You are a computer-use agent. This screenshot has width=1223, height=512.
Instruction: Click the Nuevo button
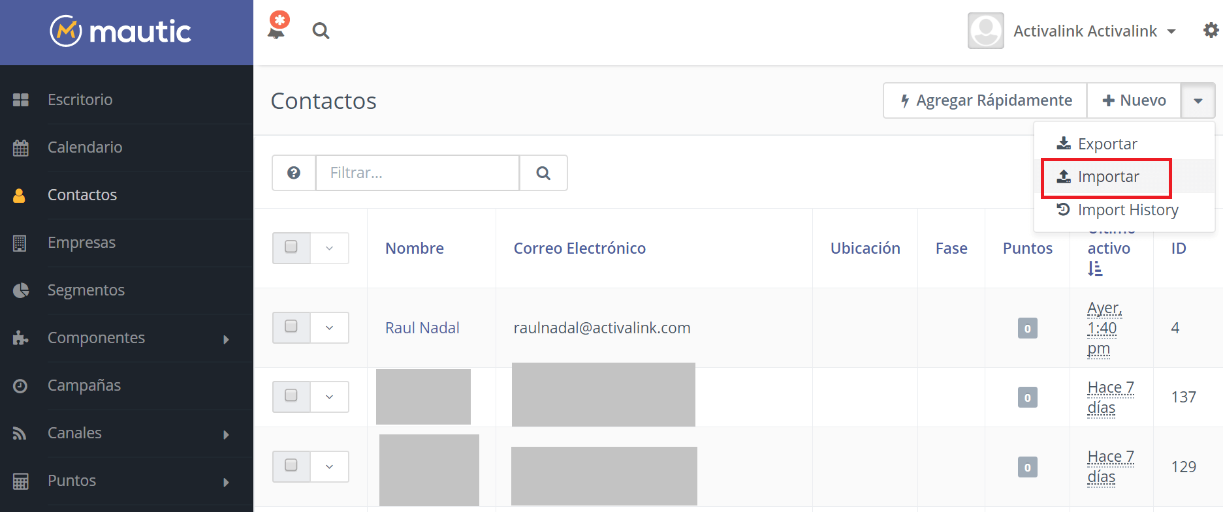pyautogui.click(x=1134, y=100)
